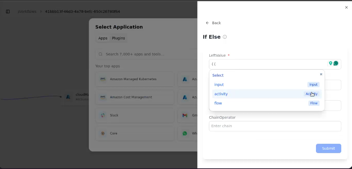The height and width of the screenshot is (169, 352).
Task: Select the input option
Action: tap(267, 85)
